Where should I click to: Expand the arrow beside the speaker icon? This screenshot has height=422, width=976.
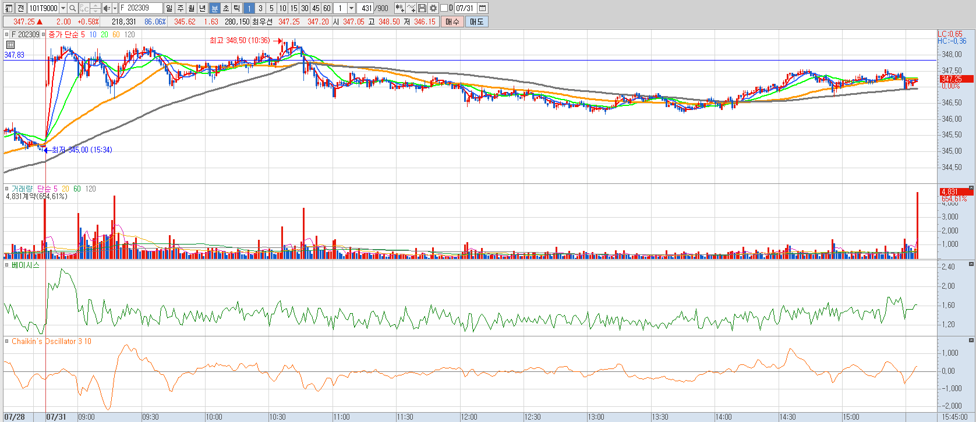click(115, 8)
